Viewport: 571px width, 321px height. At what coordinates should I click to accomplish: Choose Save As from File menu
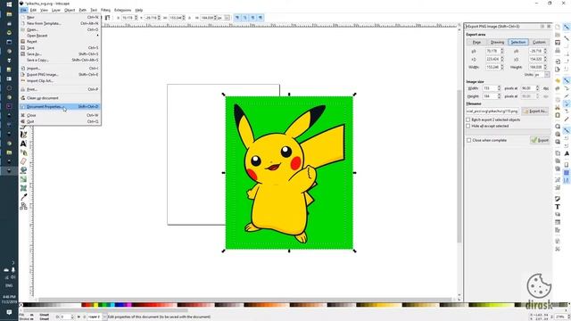point(60,53)
